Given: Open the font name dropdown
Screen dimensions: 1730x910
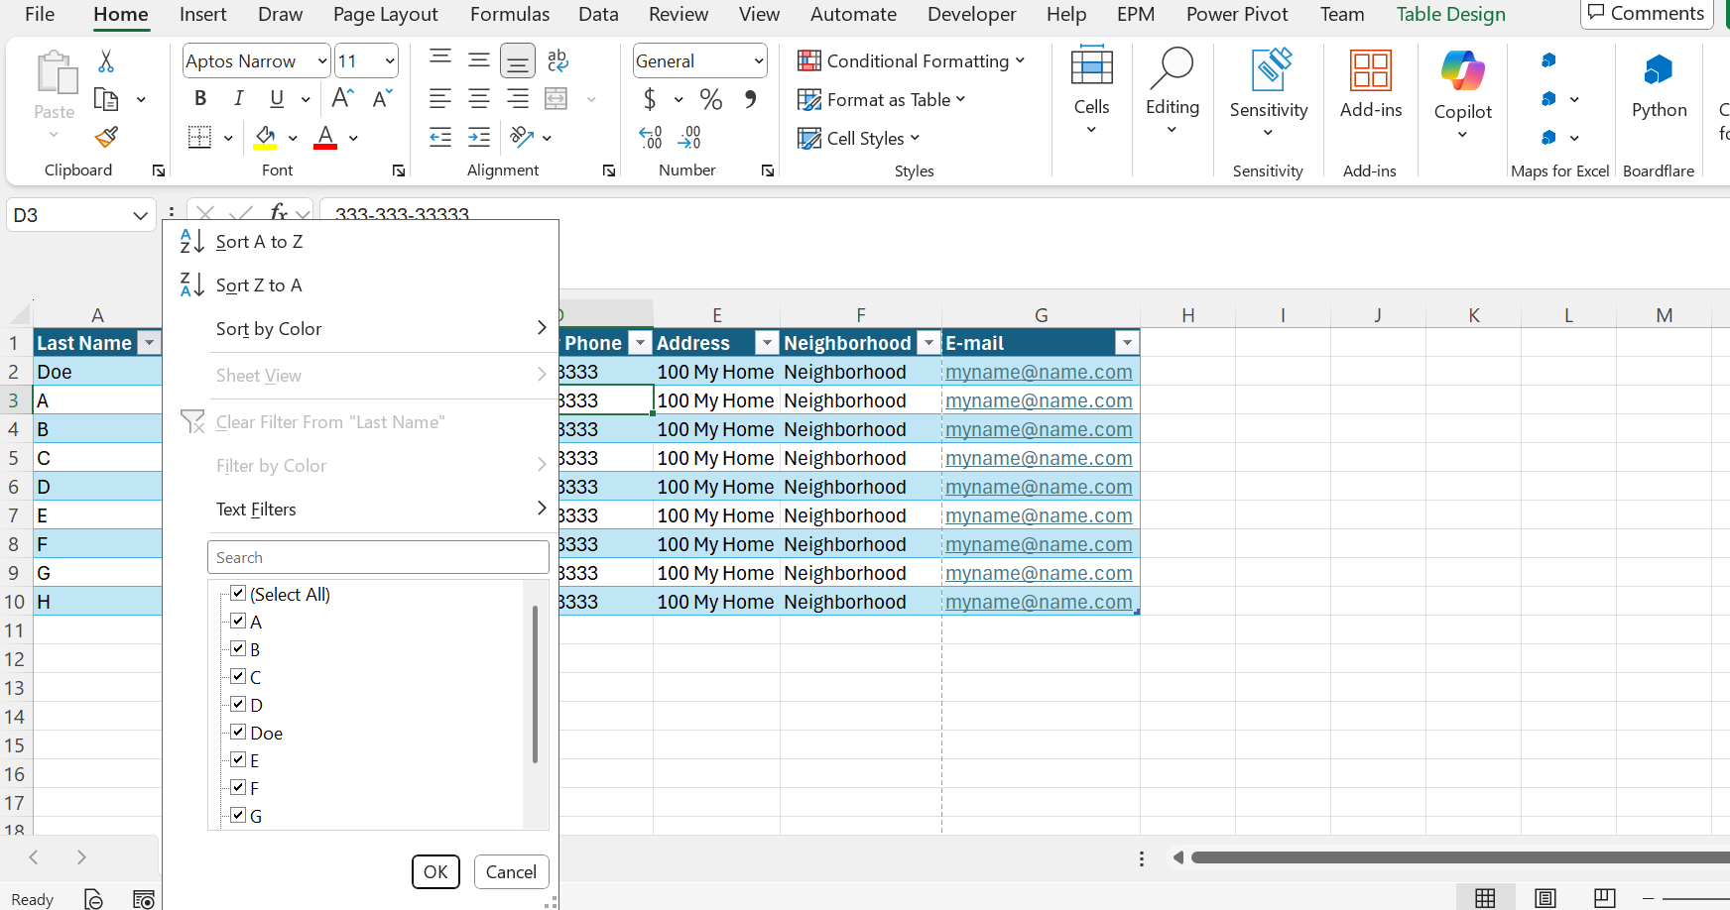Looking at the screenshot, I should point(318,60).
